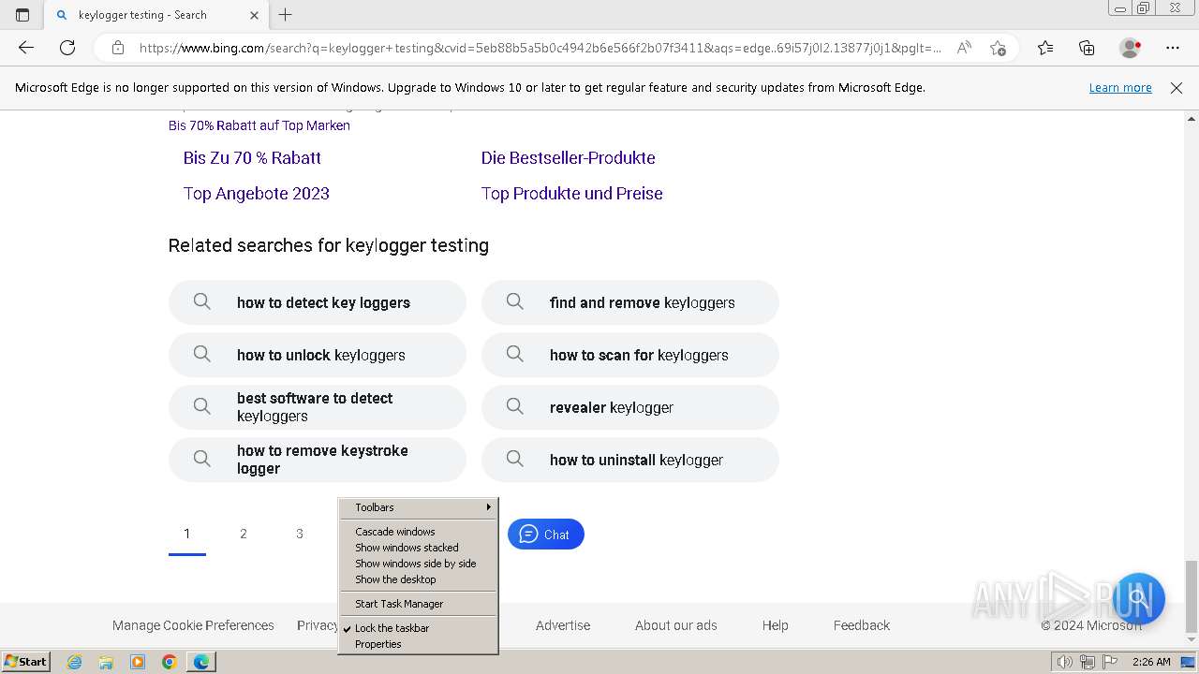Screen dimensions: 1199x674
Task: Open the Advertise footer link
Action: pos(563,625)
